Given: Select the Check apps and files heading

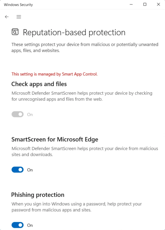Looking at the screenshot, I should coord(39,84).
